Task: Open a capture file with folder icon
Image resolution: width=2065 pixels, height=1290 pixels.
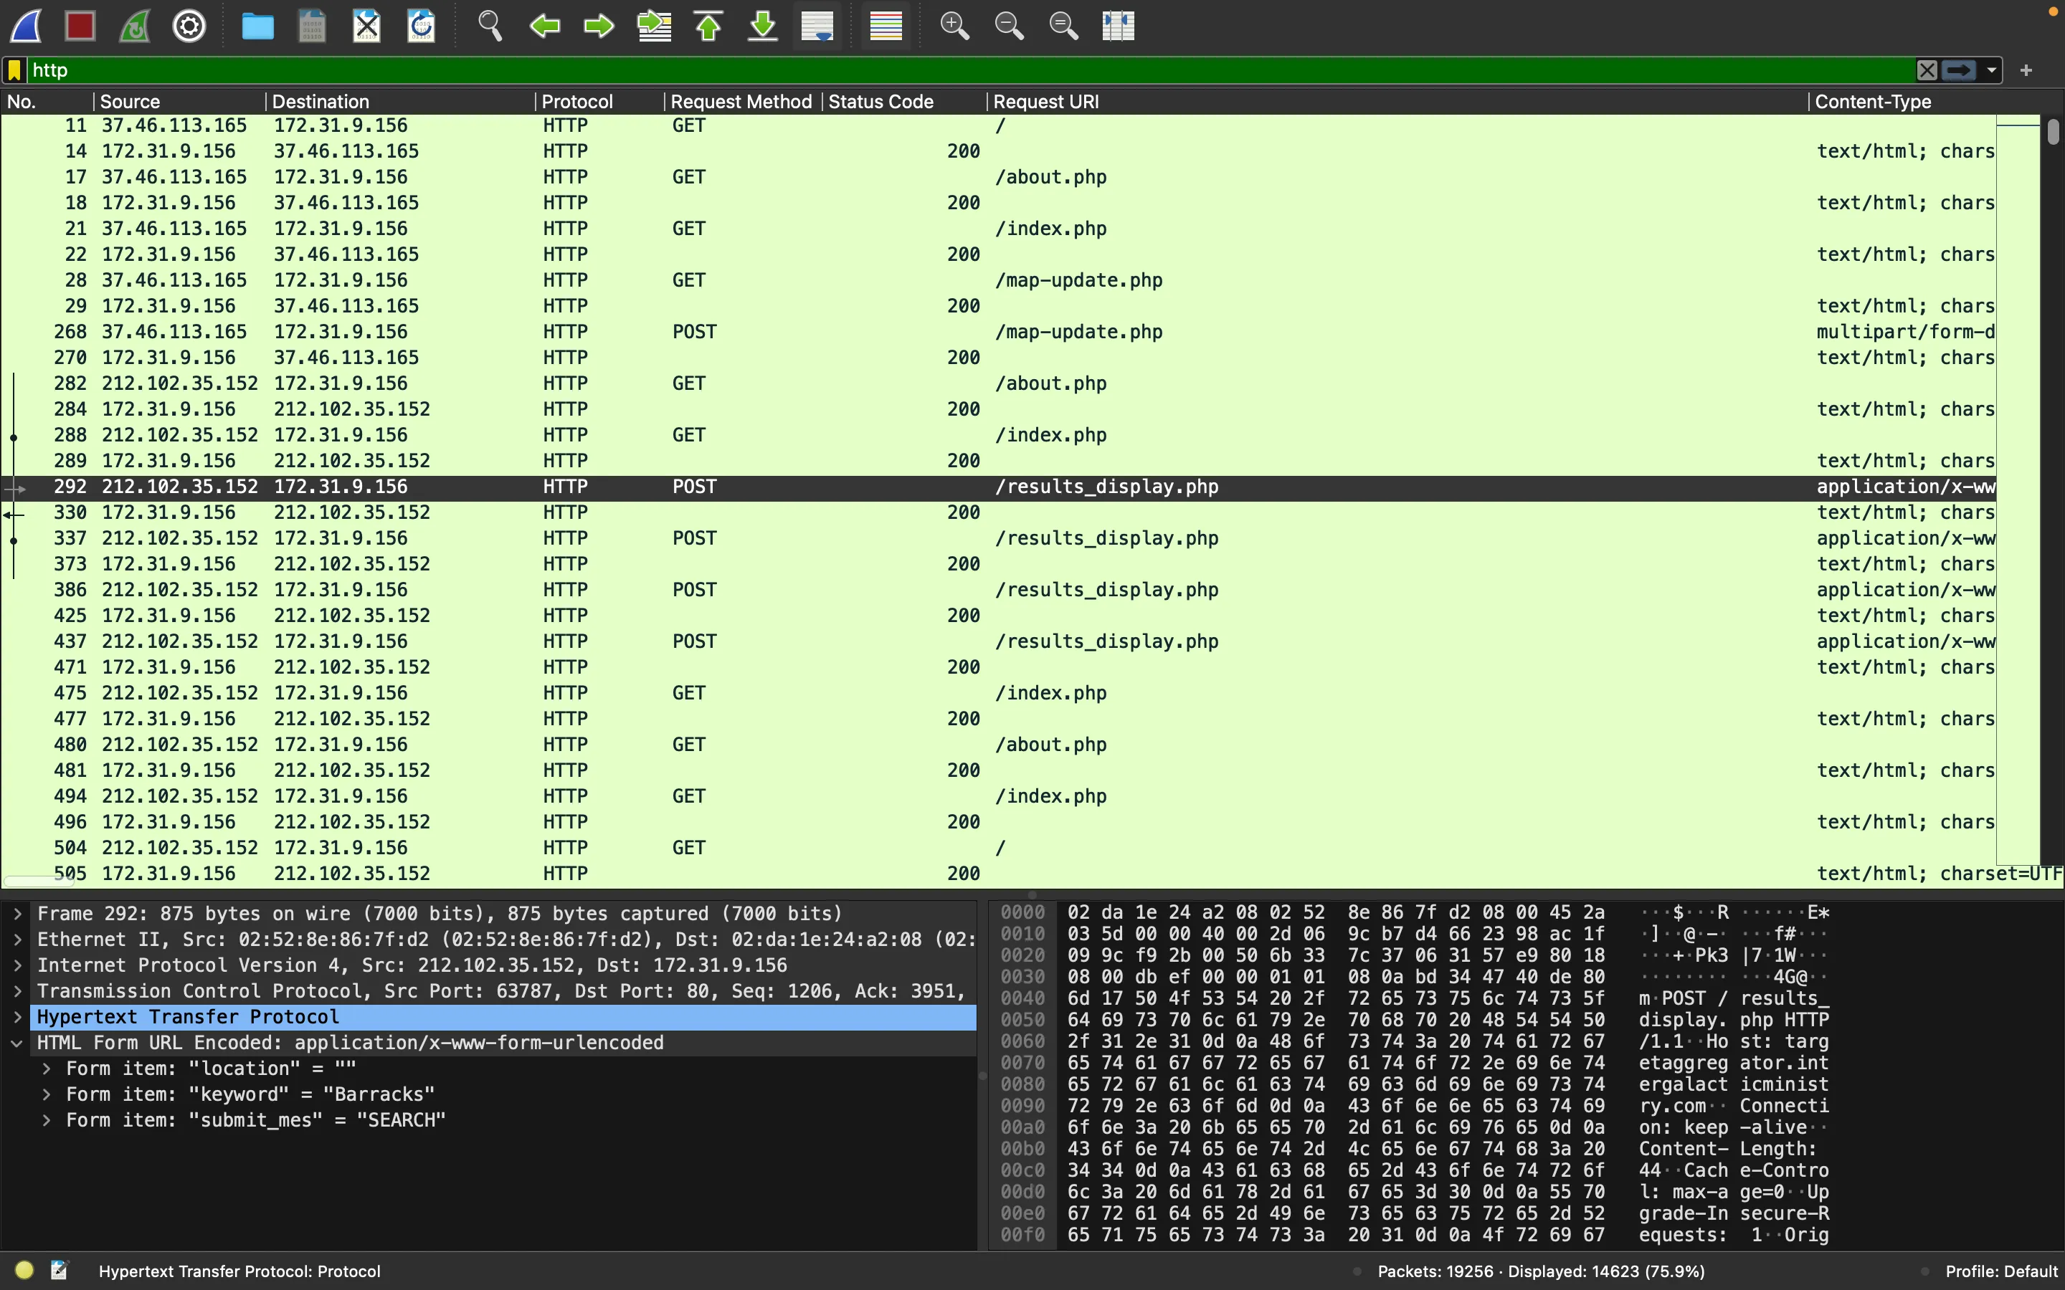Action: tap(257, 26)
